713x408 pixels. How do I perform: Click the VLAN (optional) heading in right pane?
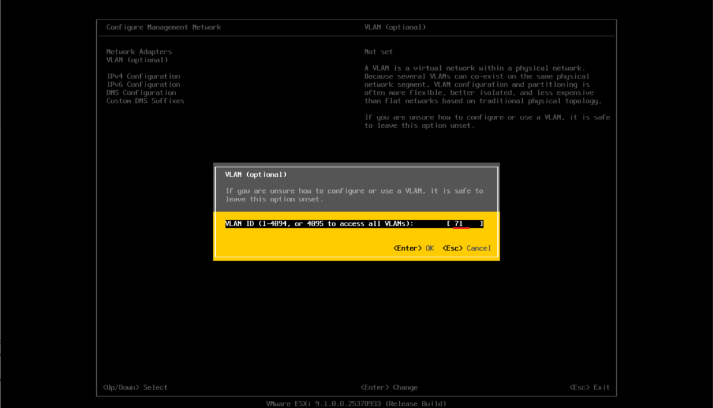[395, 27]
